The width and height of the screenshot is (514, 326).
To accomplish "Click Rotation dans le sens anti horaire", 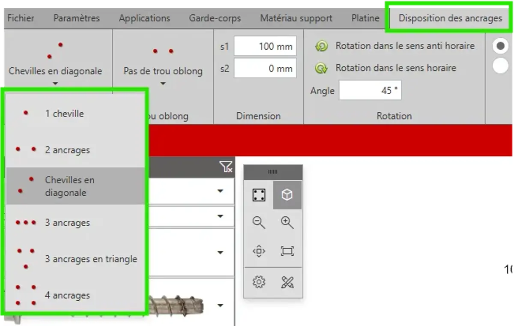I will click(x=405, y=45).
